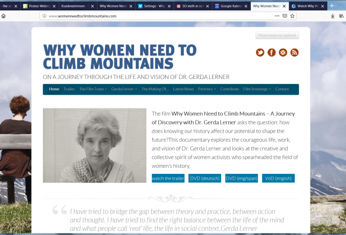Close the Posteo Webmail tab
Screen dimensions: 346x235
[x=54, y=6]
